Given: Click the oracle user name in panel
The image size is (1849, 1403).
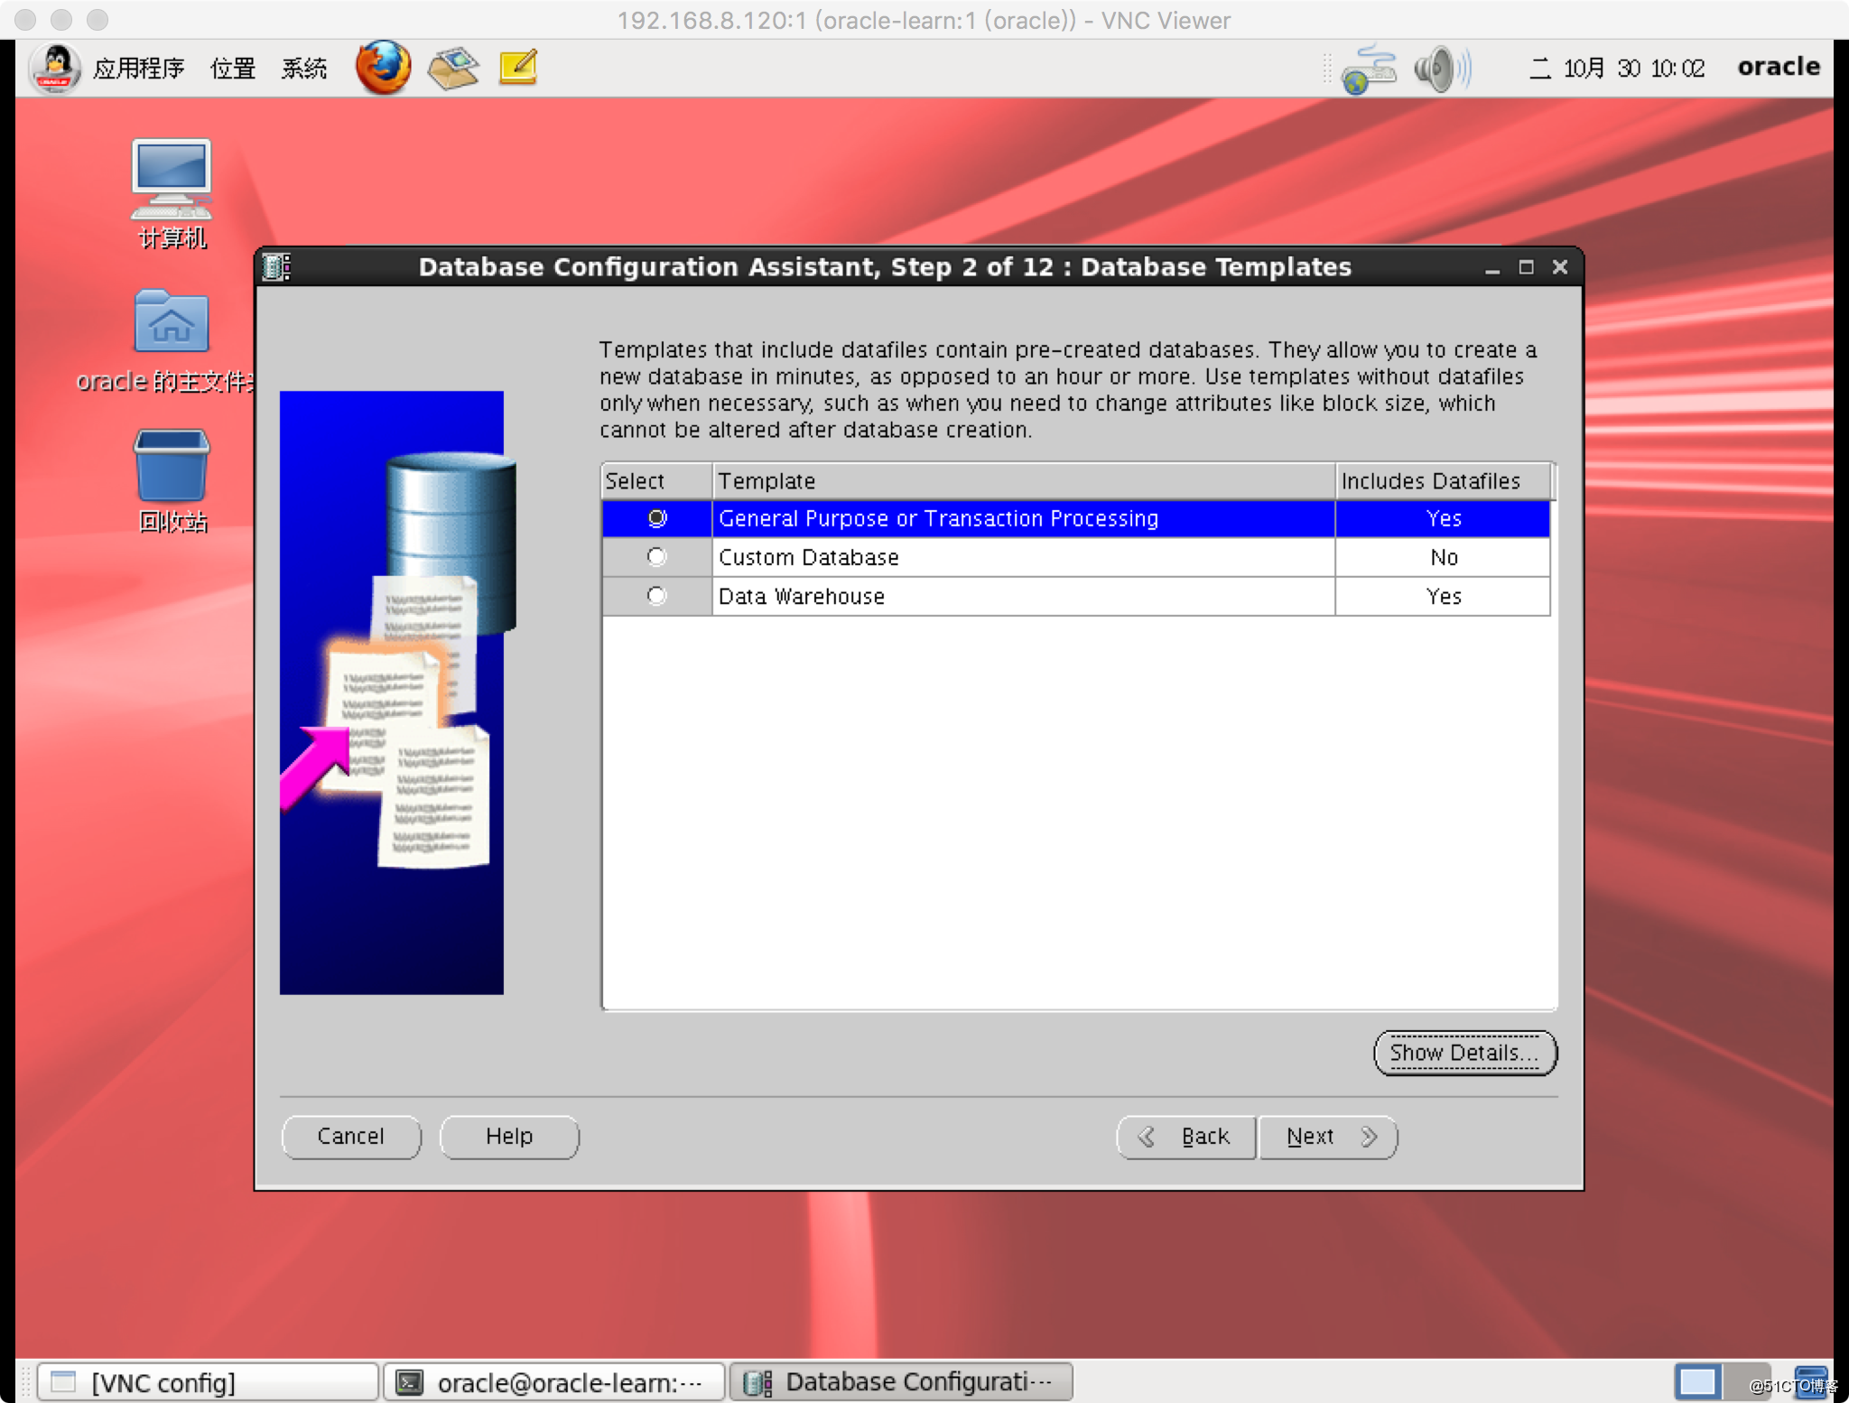Looking at the screenshot, I should coord(1779,67).
